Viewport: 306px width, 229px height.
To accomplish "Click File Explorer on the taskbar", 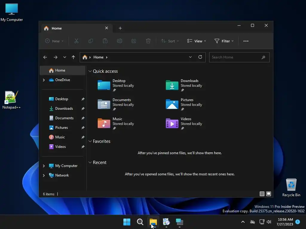I will pyautogui.click(x=153, y=222).
